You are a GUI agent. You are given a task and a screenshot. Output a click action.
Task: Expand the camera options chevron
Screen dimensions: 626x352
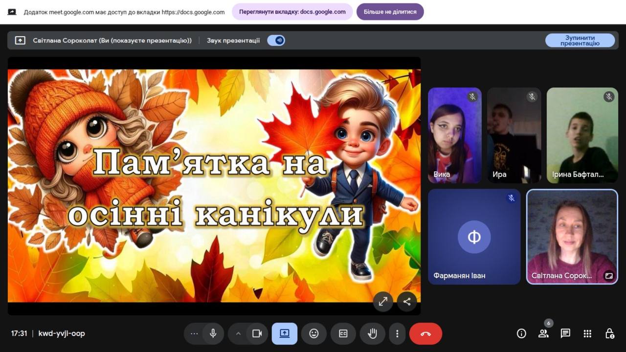tap(238, 333)
